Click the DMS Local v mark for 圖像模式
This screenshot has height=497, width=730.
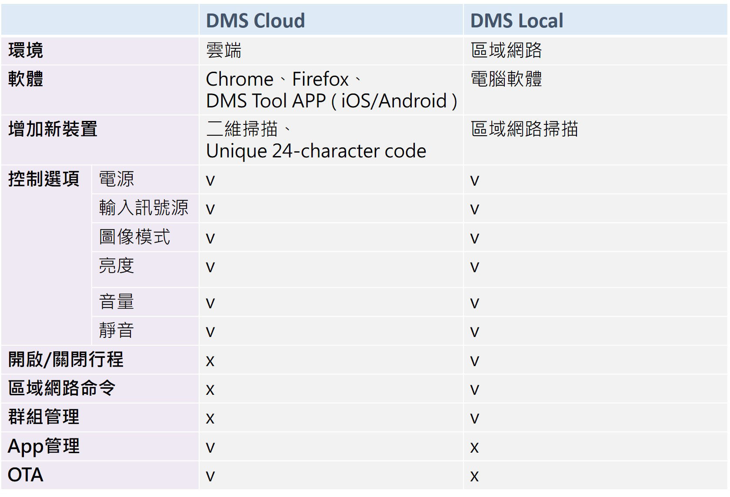coord(475,238)
